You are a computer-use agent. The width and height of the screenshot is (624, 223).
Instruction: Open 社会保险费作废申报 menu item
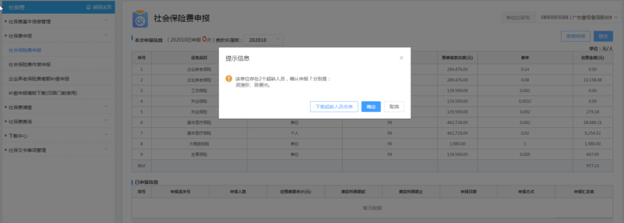click(x=29, y=65)
